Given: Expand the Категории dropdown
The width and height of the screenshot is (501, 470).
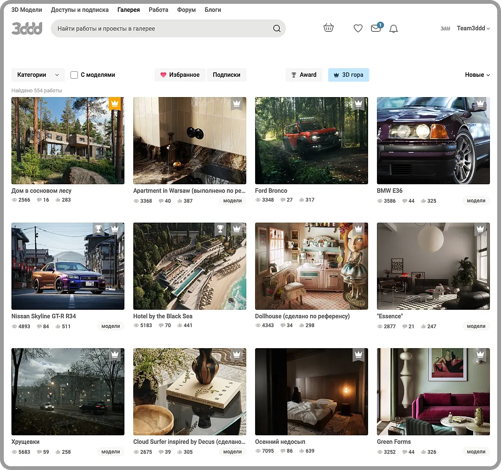Looking at the screenshot, I should point(38,75).
